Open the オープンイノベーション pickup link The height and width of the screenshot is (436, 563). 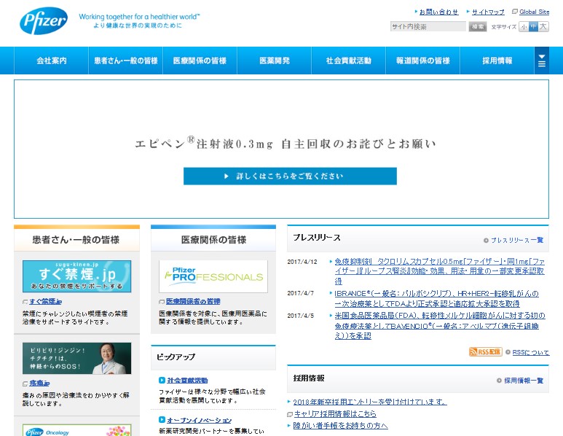tap(200, 420)
